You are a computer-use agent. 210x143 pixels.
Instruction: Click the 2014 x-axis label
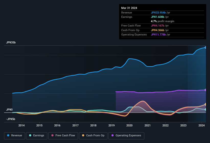21,125
